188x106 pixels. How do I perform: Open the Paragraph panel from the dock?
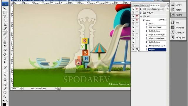[x=178, y=37]
